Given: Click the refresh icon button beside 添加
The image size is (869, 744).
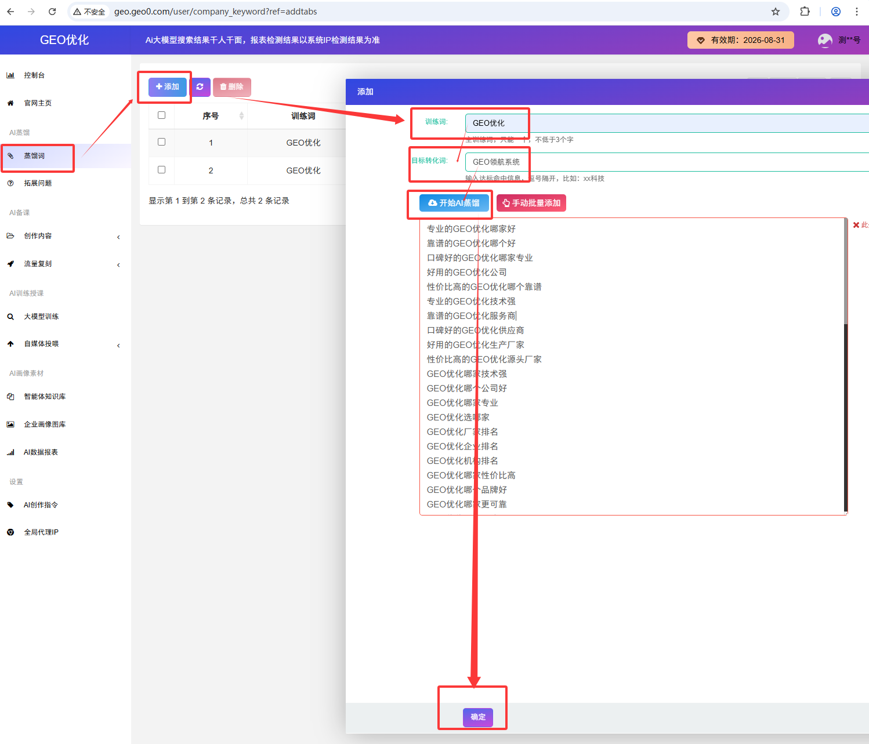Looking at the screenshot, I should pyautogui.click(x=200, y=87).
